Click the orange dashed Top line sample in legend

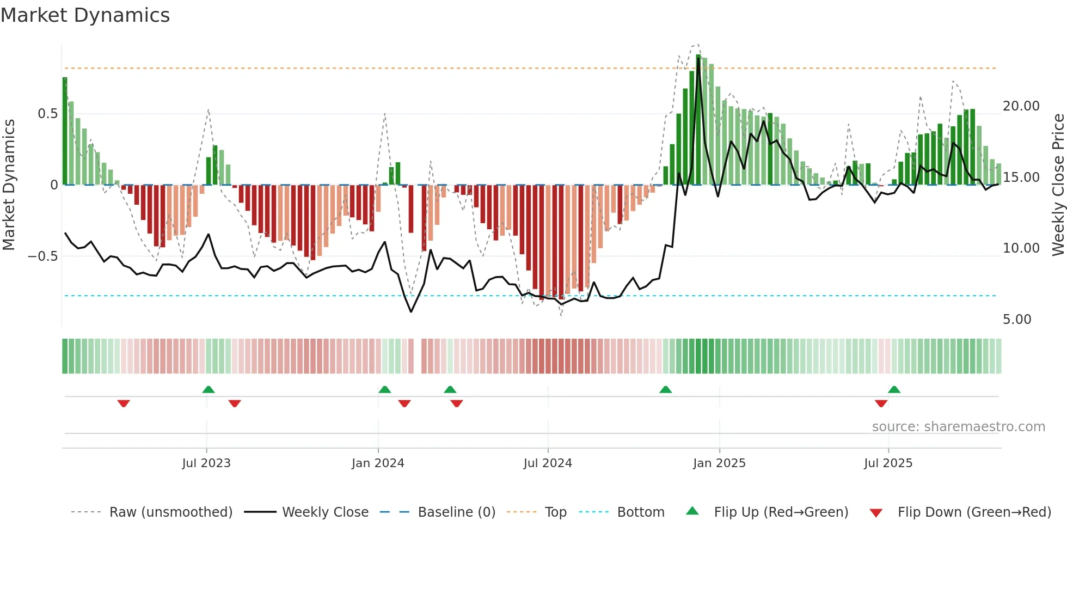coord(522,512)
